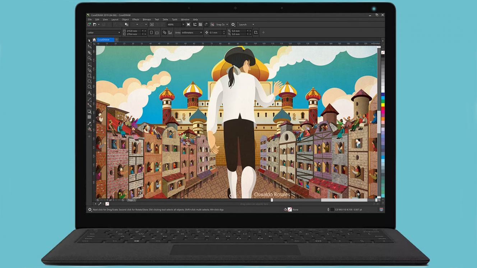Click the New document icon

click(89, 24)
